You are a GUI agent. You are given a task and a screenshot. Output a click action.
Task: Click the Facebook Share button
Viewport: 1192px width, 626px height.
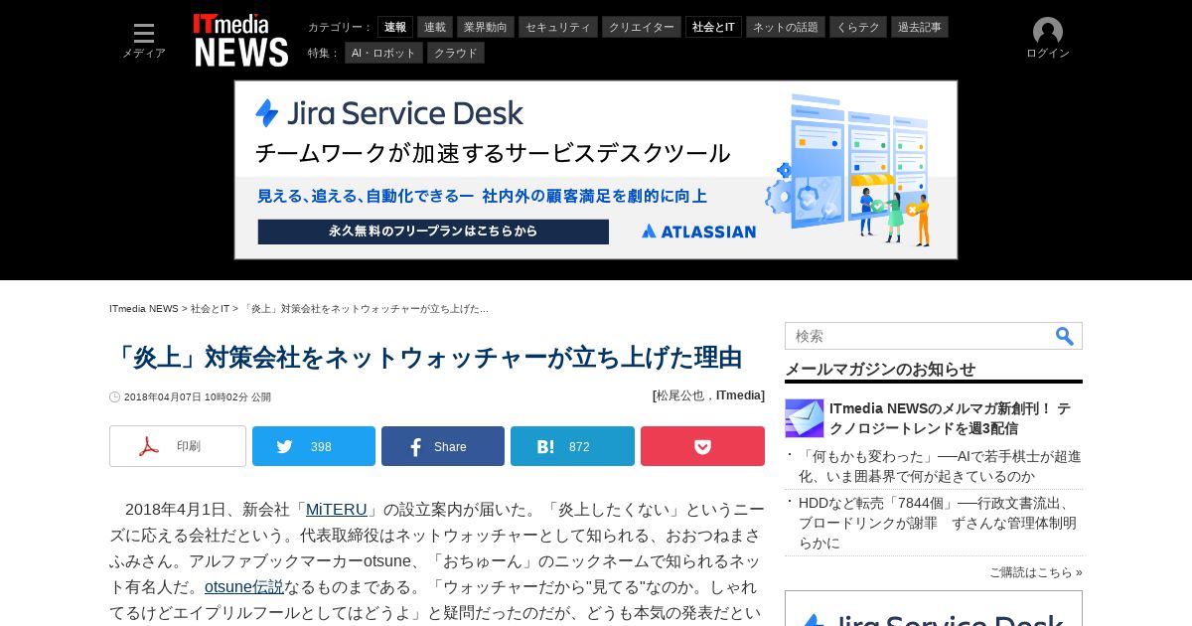pyautogui.click(x=443, y=446)
